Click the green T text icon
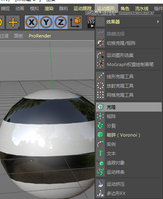Screen dimensions: 163x199 pos(100,153)
